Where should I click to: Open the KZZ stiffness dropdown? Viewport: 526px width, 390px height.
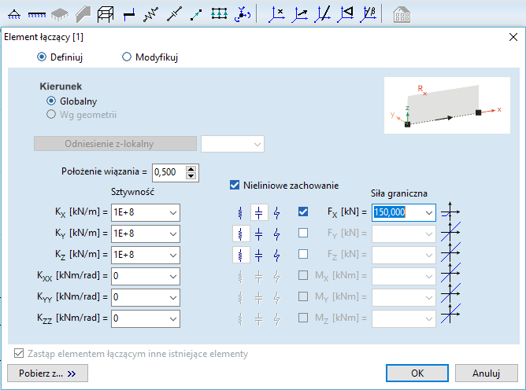click(x=172, y=318)
